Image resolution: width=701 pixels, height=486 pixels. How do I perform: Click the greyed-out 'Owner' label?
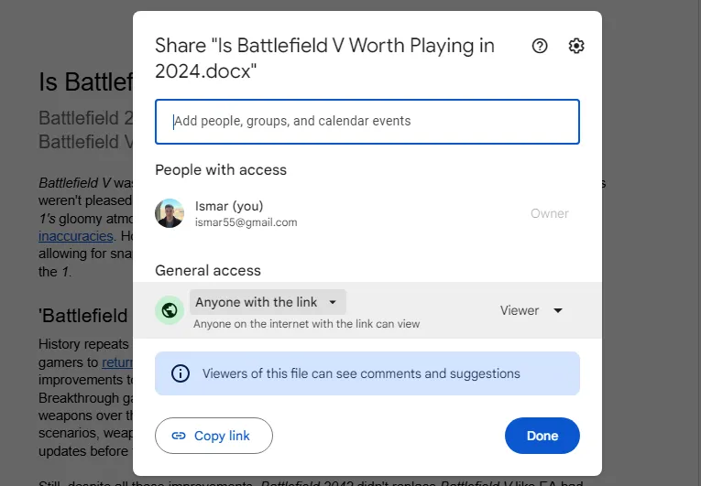[550, 213]
